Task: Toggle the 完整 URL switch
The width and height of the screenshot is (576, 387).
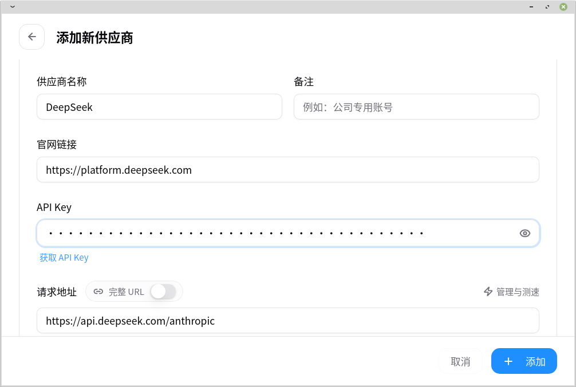Action: (163, 292)
